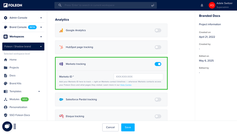This screenshot has height=134, width=237.
Task: Click the Foleon logo
Action: [13, 5]
